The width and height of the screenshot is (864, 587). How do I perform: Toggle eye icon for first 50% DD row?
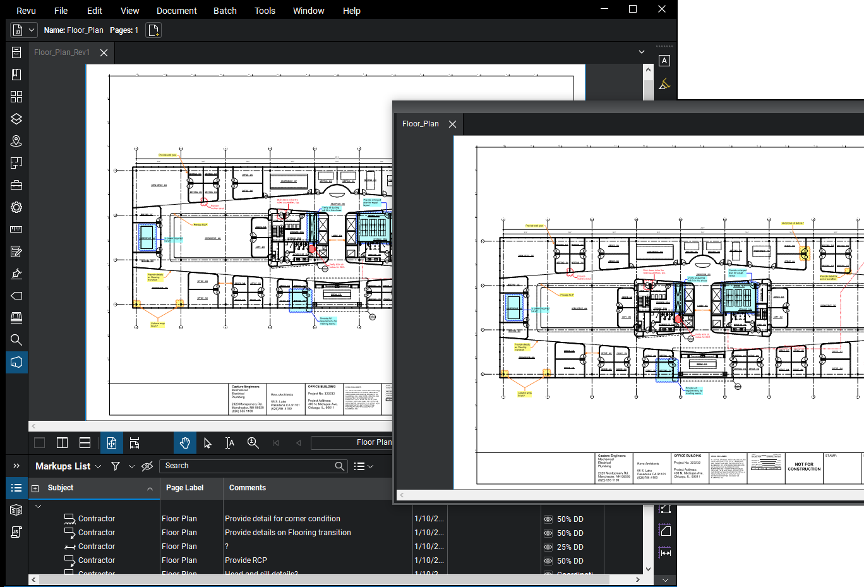[x=548, y=519]
